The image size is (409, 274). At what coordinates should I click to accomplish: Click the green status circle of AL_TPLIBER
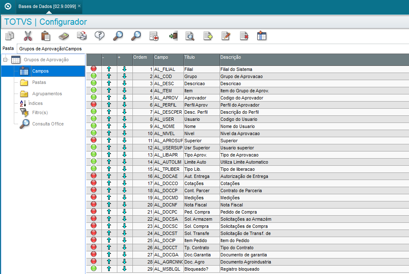pyautogui.click(x=93, y=169)
